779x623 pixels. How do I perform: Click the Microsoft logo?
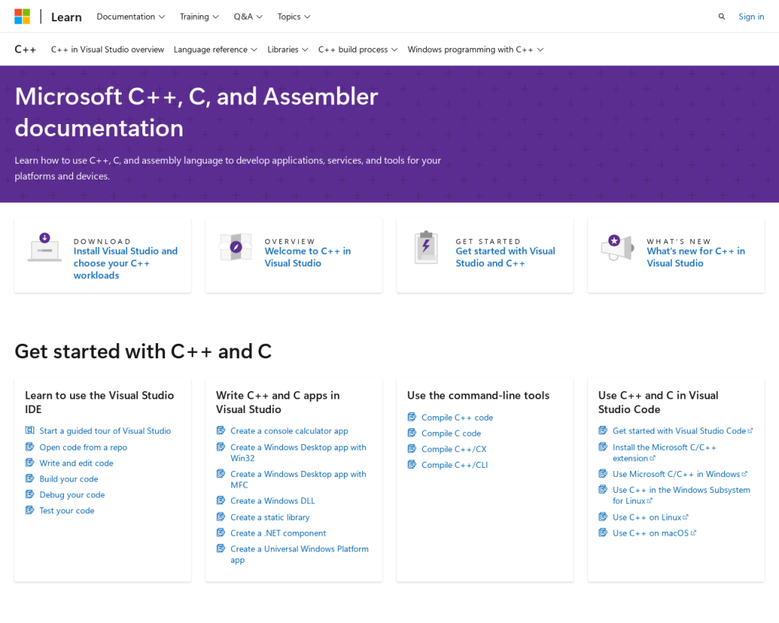point(22,17)
